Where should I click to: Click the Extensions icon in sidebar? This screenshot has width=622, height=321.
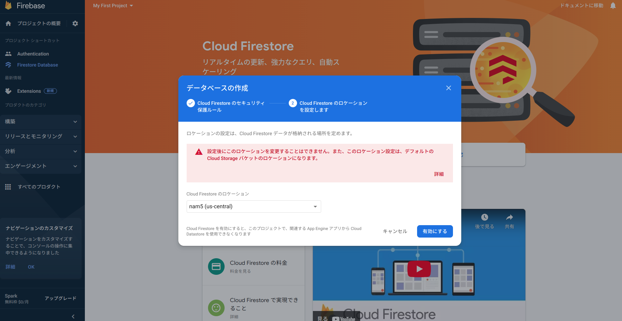point(8,91)
